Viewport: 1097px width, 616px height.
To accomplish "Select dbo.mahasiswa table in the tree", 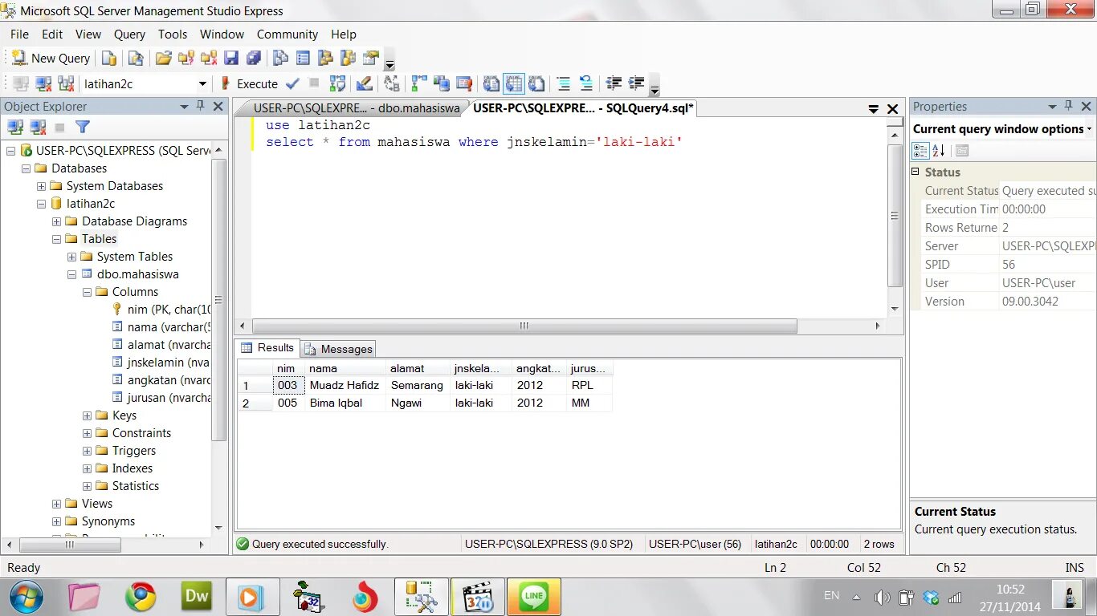I will click(x=137, y=274).
